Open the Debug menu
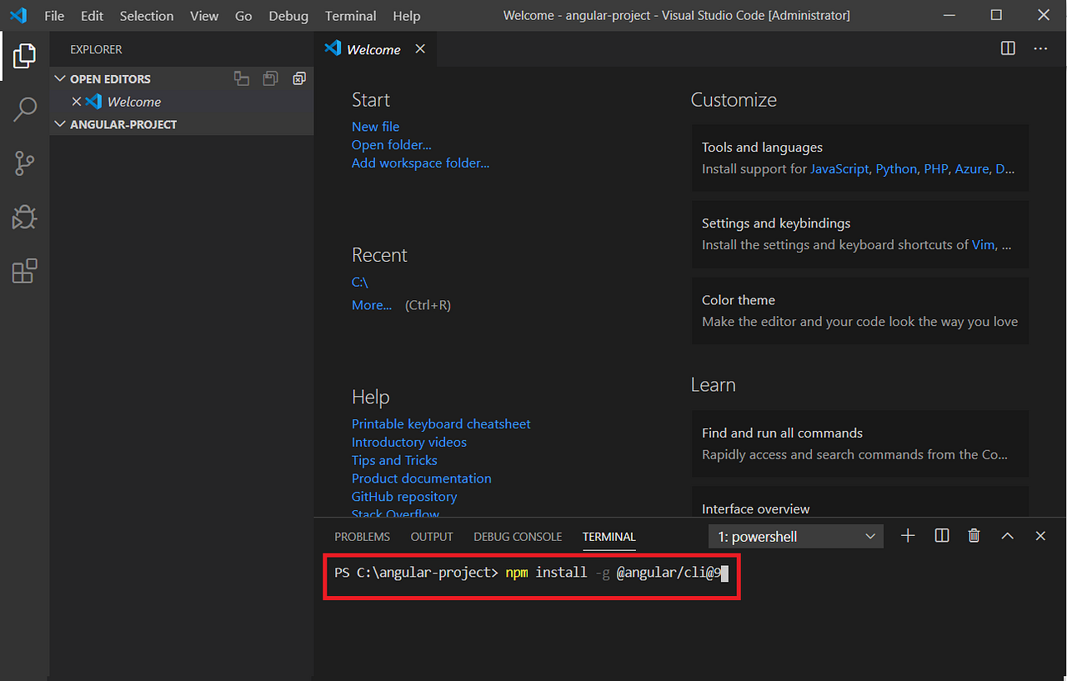The width and height of the screenshot is (1067, 681). (x=288, y=15)
